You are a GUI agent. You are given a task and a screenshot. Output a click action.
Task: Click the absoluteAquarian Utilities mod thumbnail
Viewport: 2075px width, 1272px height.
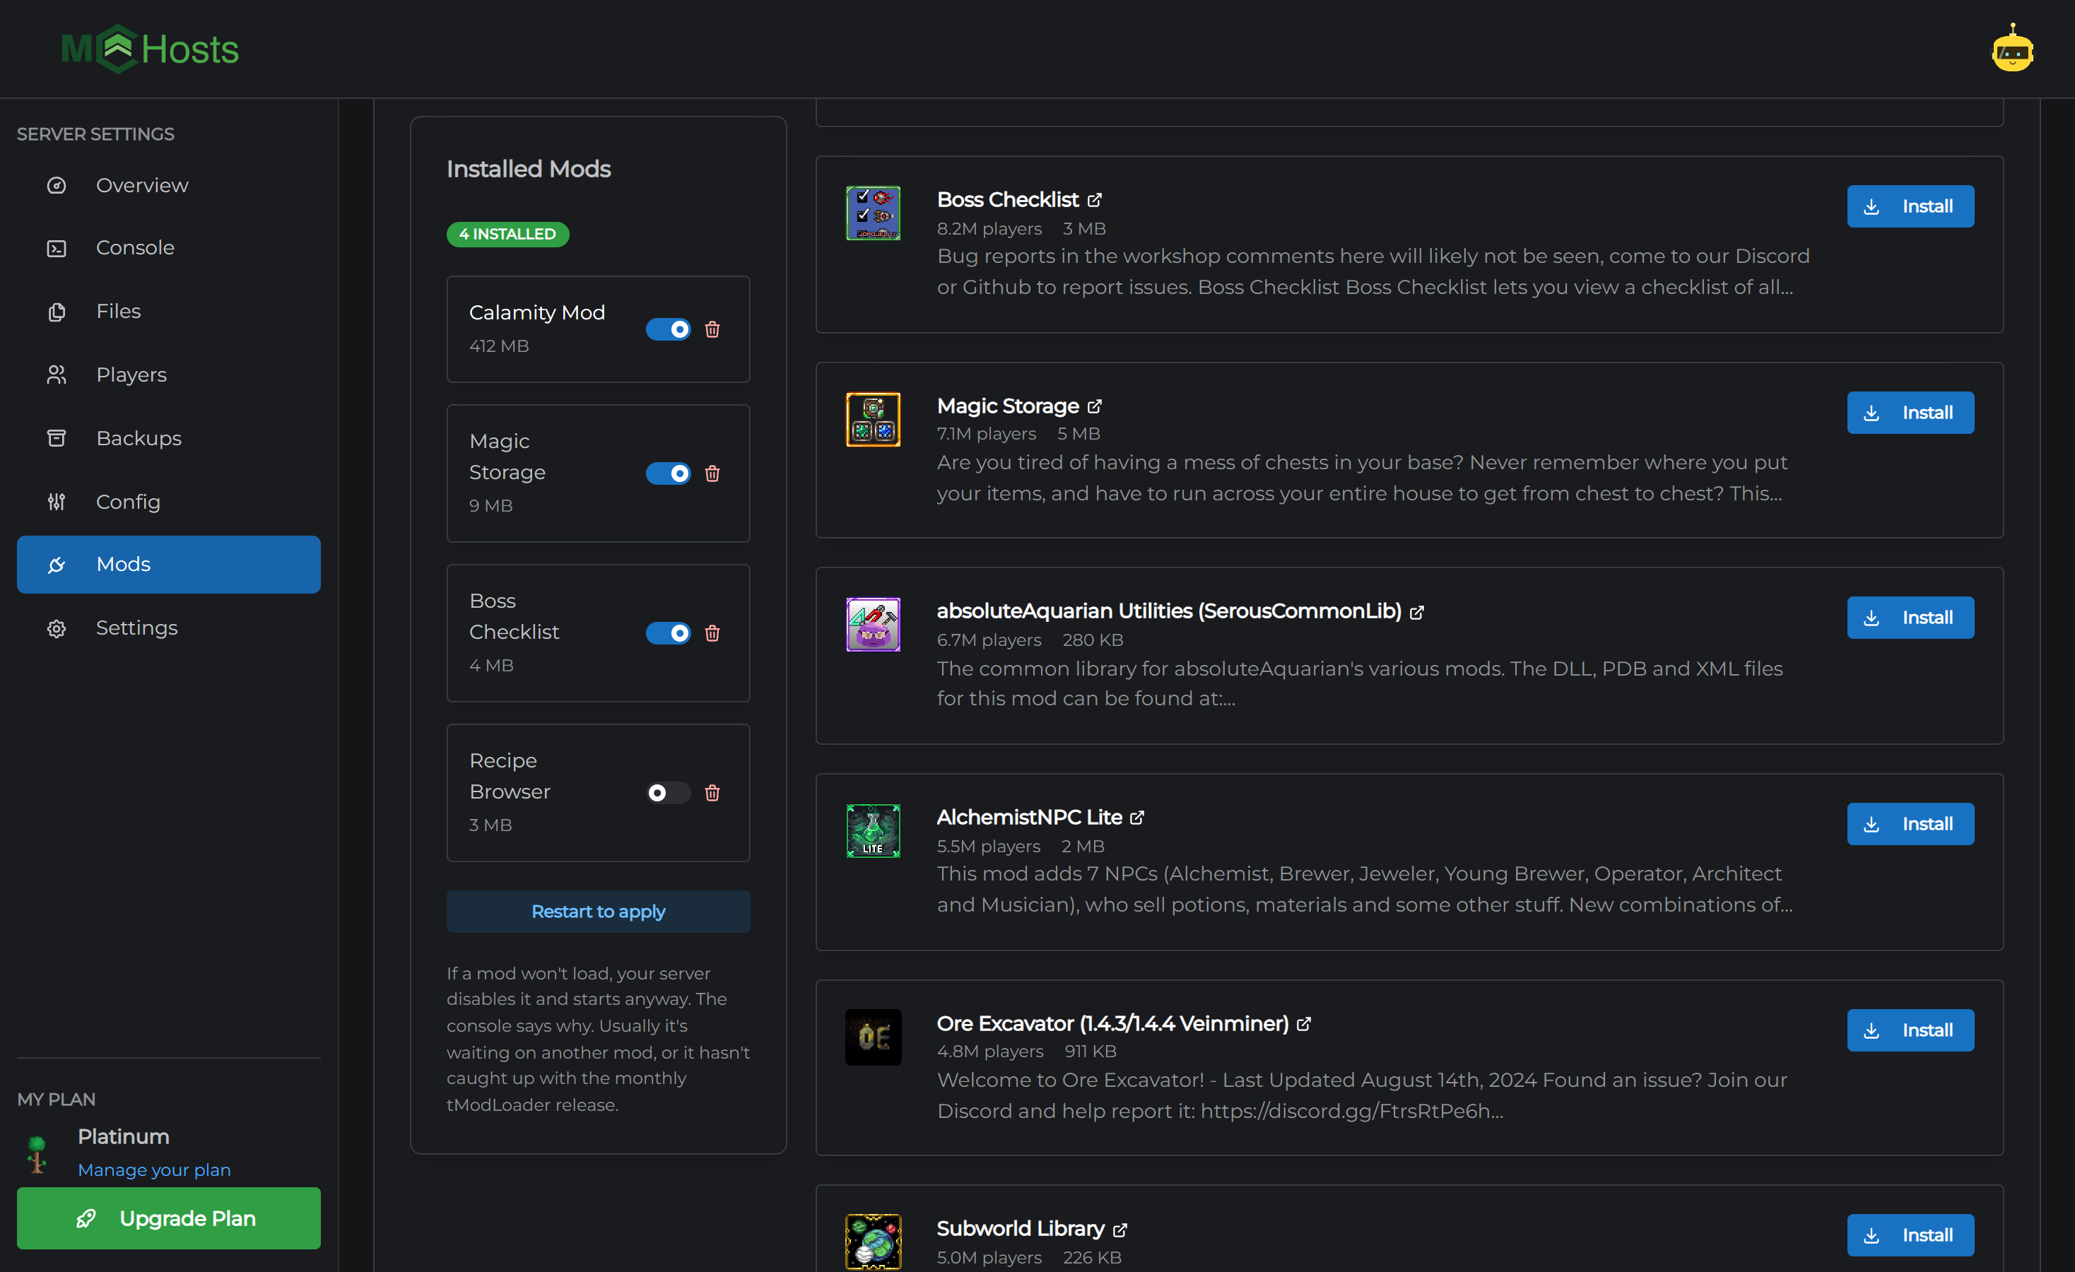(x=874, y=625)
